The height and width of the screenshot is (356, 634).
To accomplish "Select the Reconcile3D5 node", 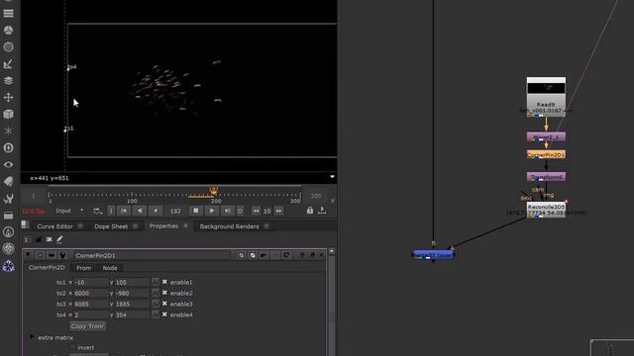I will [x=546, y=210].
